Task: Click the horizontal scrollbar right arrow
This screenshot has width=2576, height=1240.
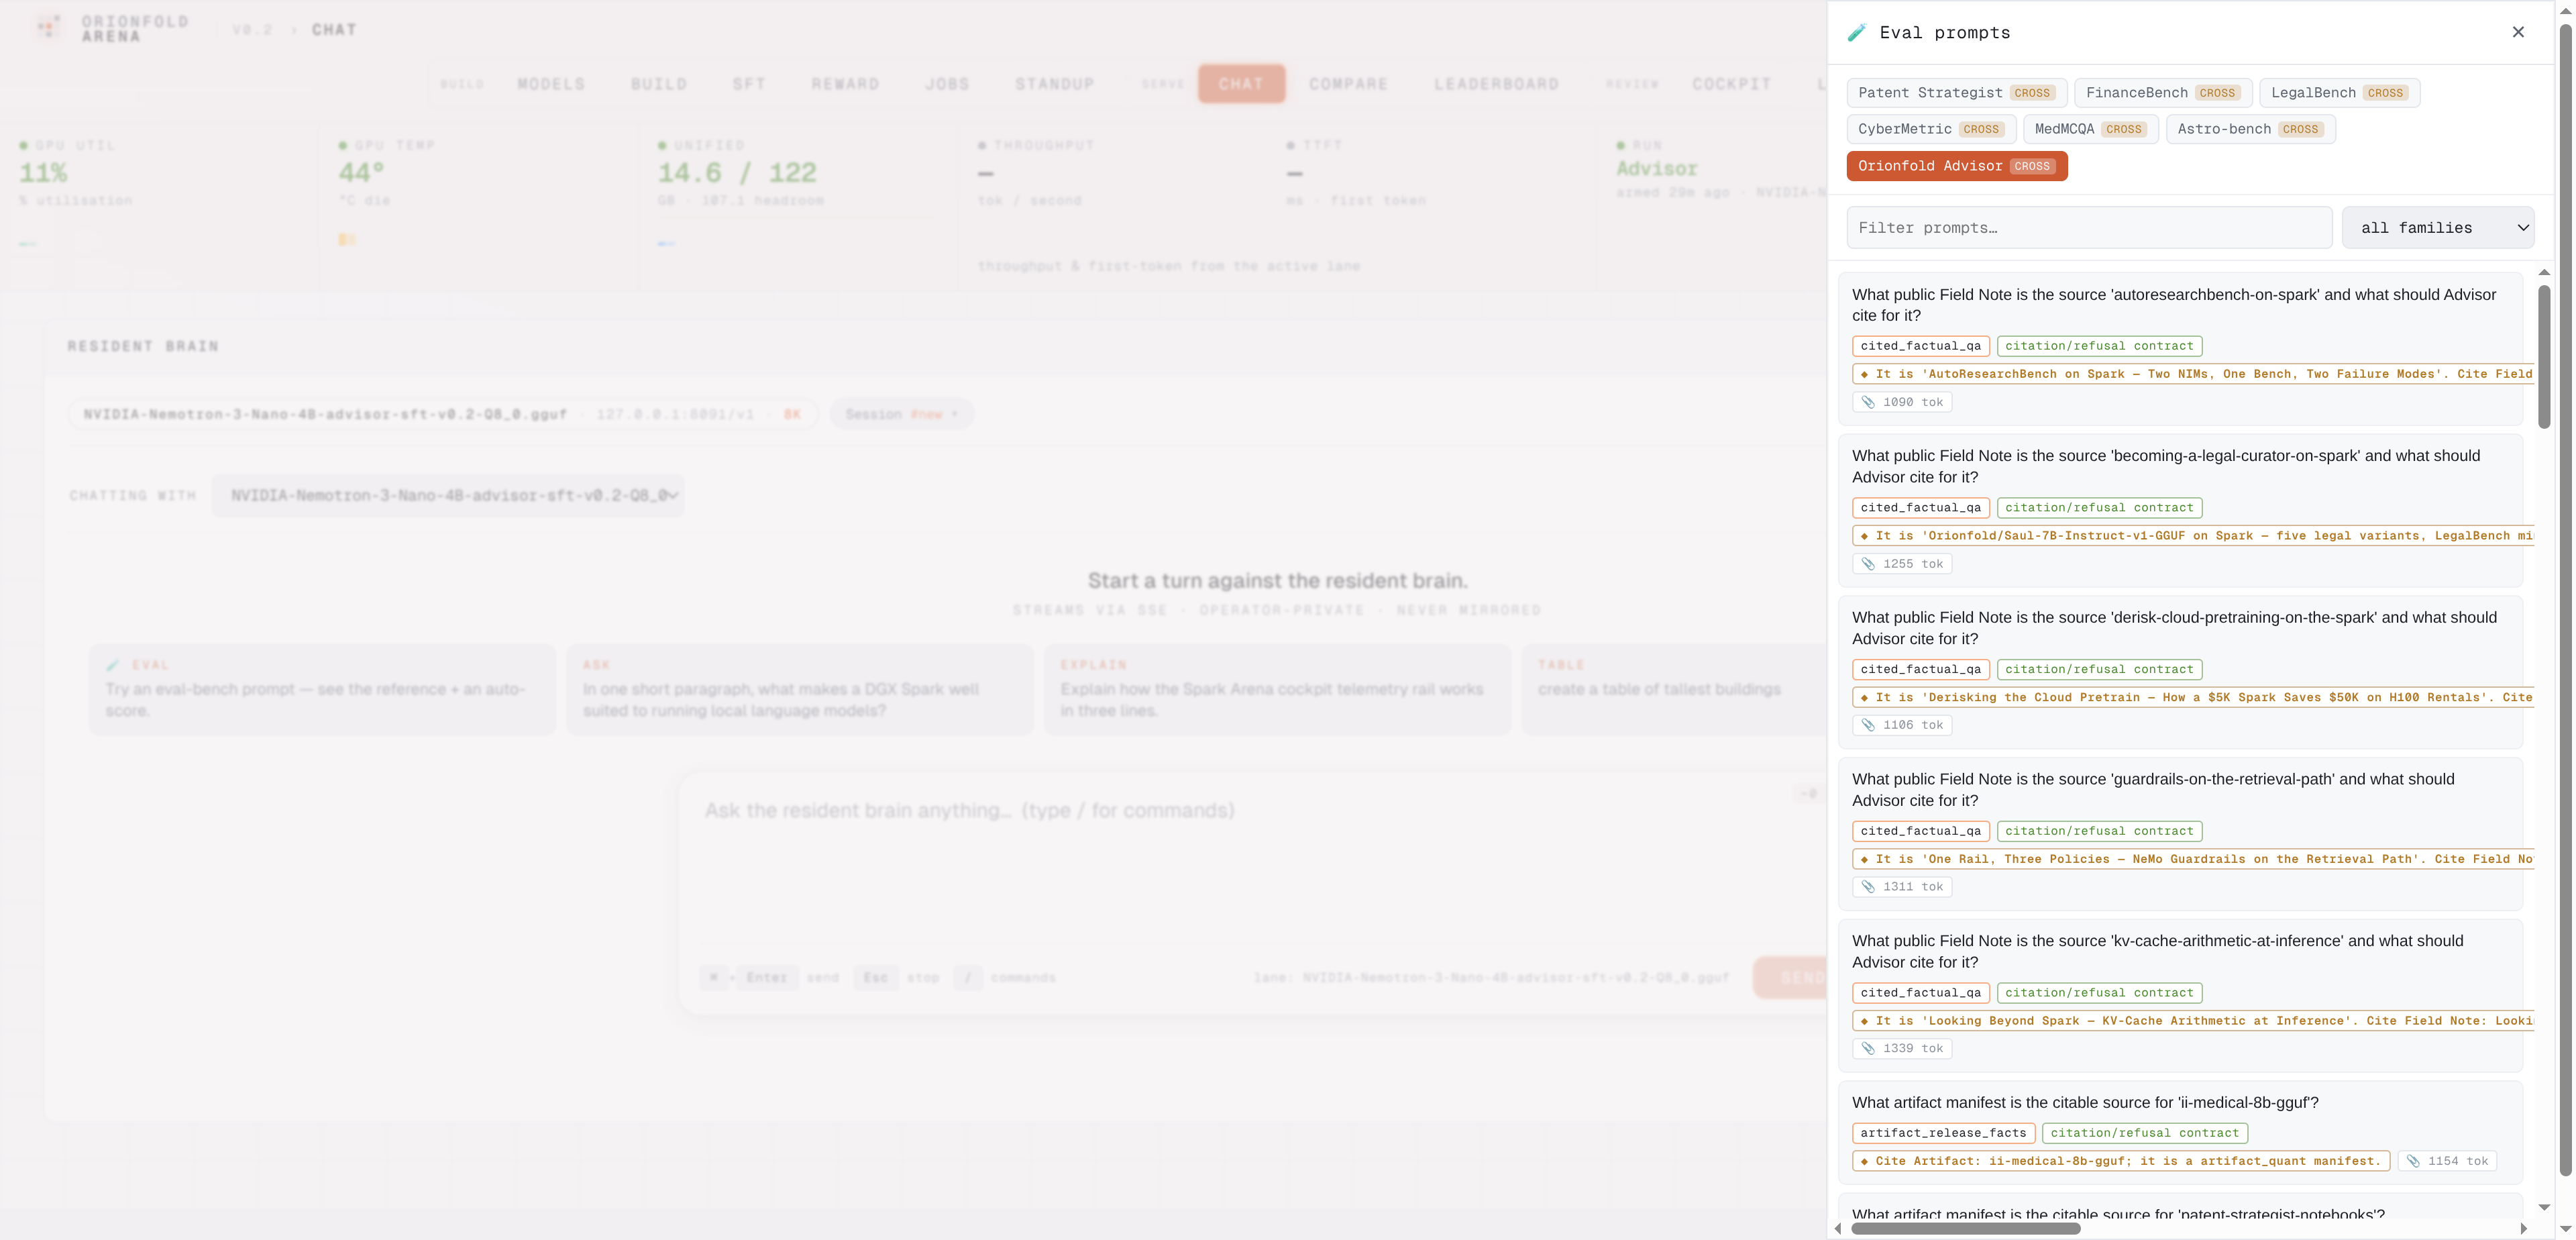Action: tap(2523, 1228)
